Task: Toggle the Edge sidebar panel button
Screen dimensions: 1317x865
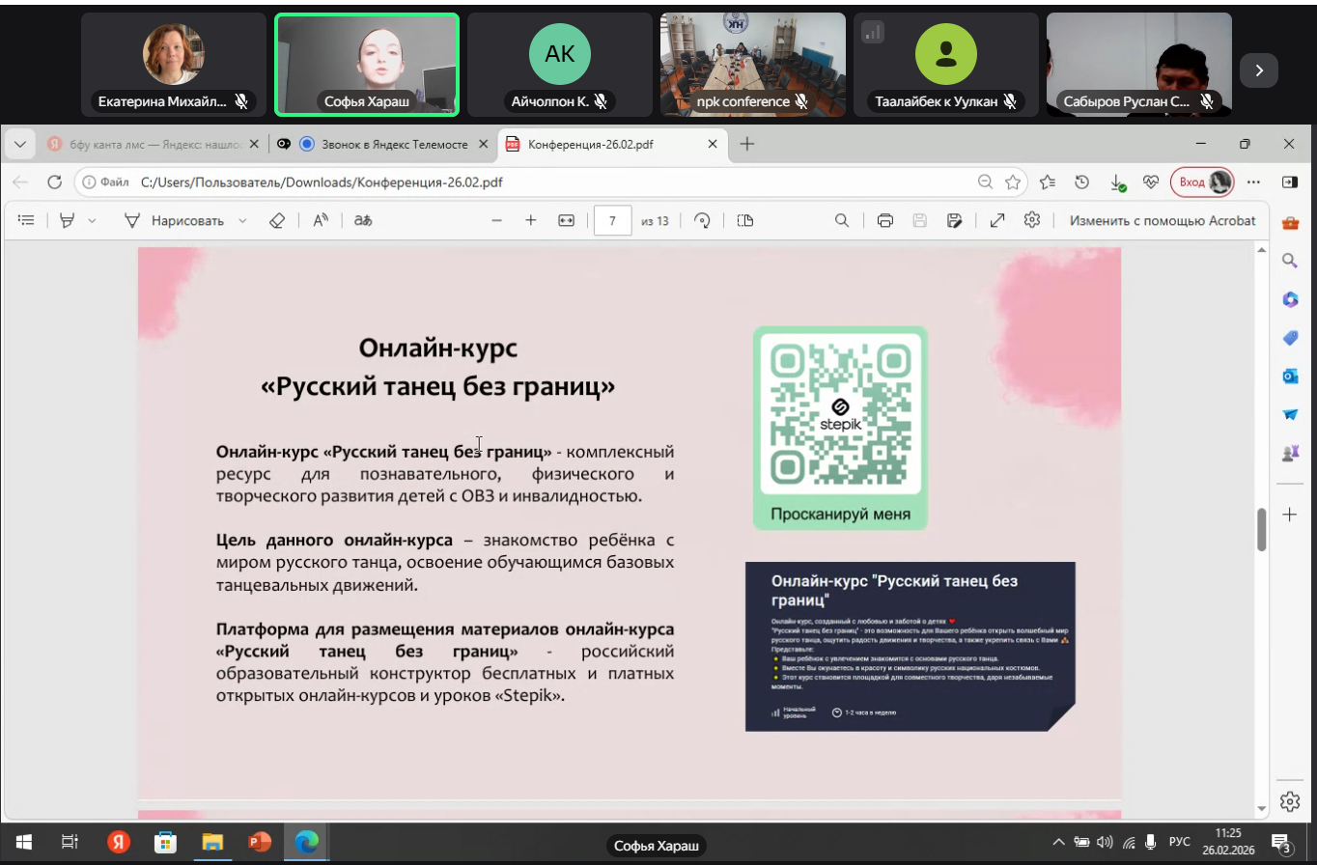Action: (x=1289, y=181)
